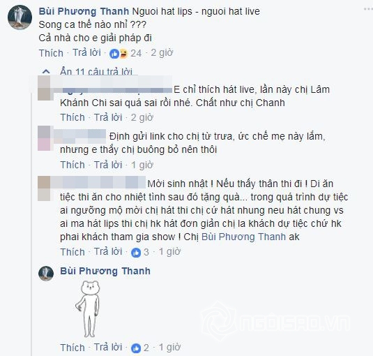Like the top comment via Thích

(51, 53)
